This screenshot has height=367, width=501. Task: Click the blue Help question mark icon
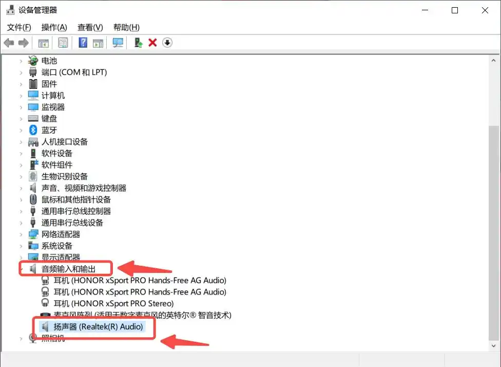click(83, 43)
